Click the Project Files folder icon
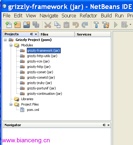Image resolution: width=133 pixels, height=145 pixels. [17, 104]
